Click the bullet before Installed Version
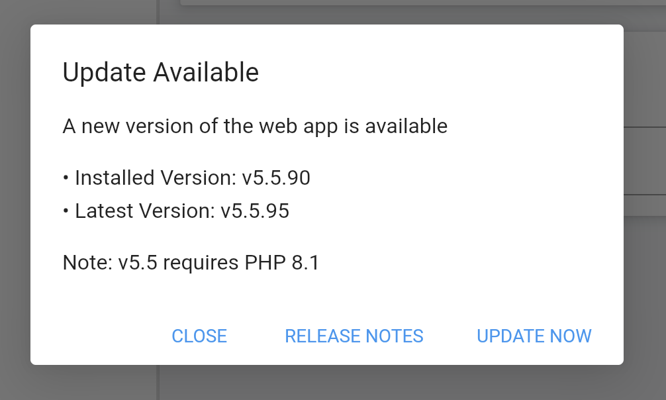The width and height of the screenshot is (666, 400). click(66, 177)
